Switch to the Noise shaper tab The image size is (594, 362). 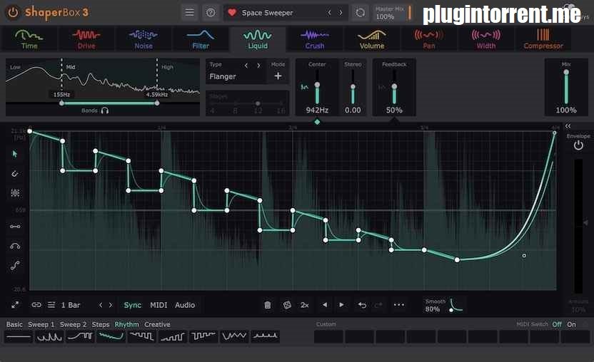(x=144, y=39)
